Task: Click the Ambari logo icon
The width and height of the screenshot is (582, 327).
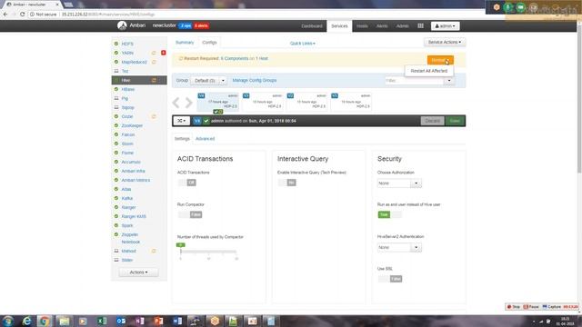Action: click(x=122, y=25)
